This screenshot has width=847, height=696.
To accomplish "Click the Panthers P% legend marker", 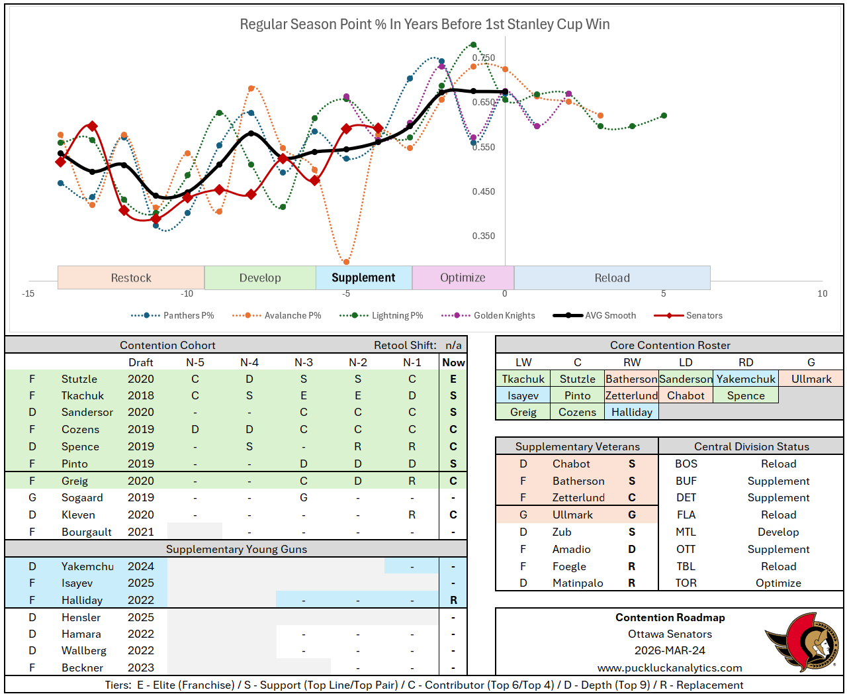I will tap(146, 316).
